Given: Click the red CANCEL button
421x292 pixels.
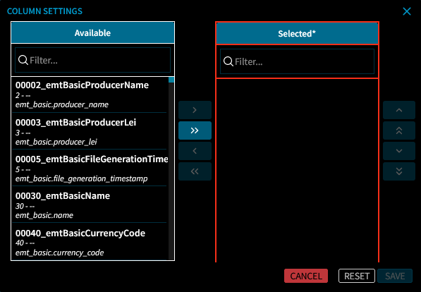Looking at the screenshot, I should (x=306, y=276).
